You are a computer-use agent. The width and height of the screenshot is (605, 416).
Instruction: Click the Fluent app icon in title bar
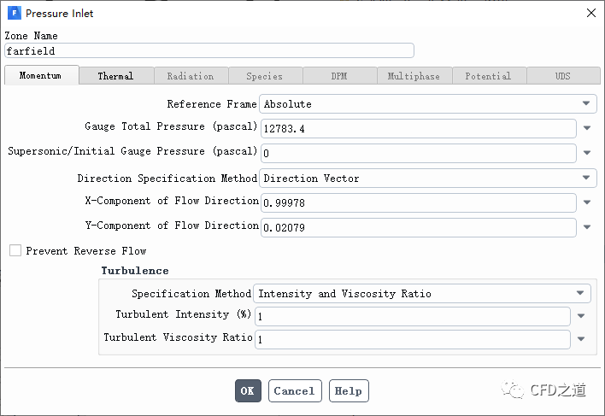tap(14, 14)
